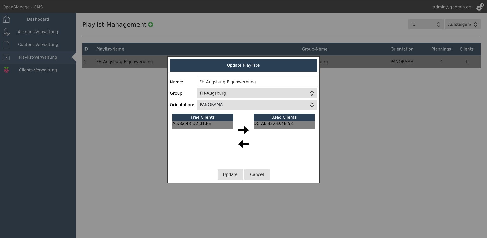The width and height of the screenshot is (487, 238).
Task: Go to Account-Verwaltung in sidebar
Action: click(x=38, y=32)
